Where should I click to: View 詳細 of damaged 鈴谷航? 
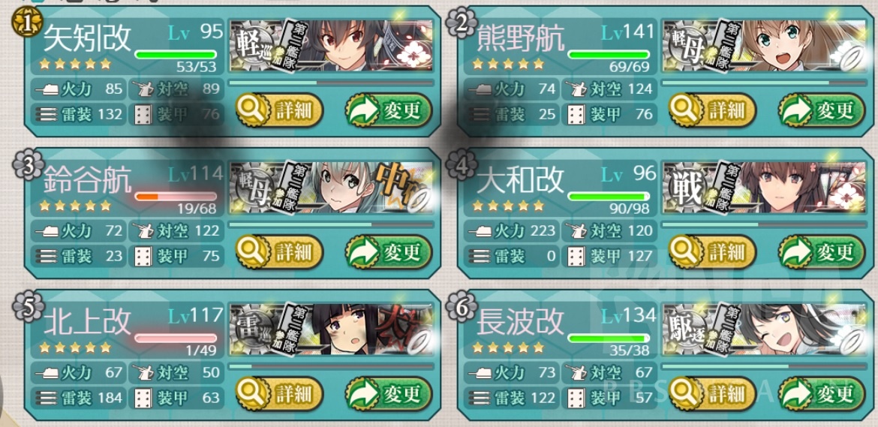pyautogui.click(x=279, y=252)
